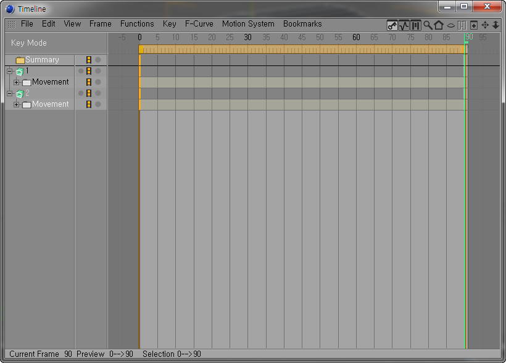The width and height of the screenshot is (506, 363).
Task: Select the Movement label under object 1
Action: pos(51,82)
